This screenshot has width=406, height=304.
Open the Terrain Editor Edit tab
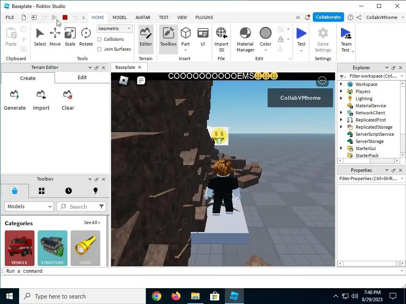point(82,78)
